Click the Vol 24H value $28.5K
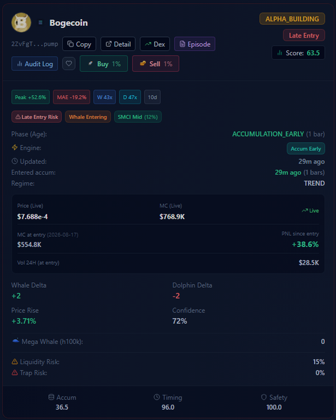This screenshot has width=336, height=420. coord(309,262)
